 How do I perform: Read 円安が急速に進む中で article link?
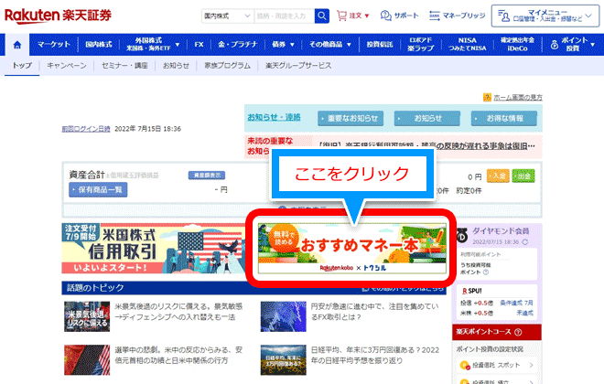(x=374, y=312)
